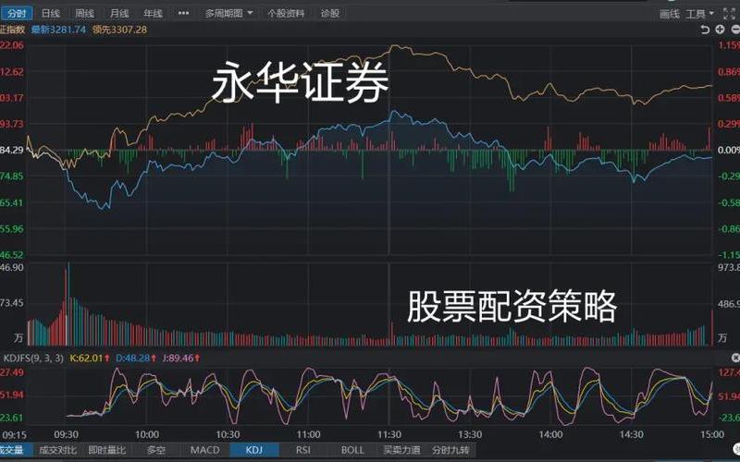This screenshot has height=462, width=740.
Task: Select the 分时九转 indicator tab
Action: 450,450
